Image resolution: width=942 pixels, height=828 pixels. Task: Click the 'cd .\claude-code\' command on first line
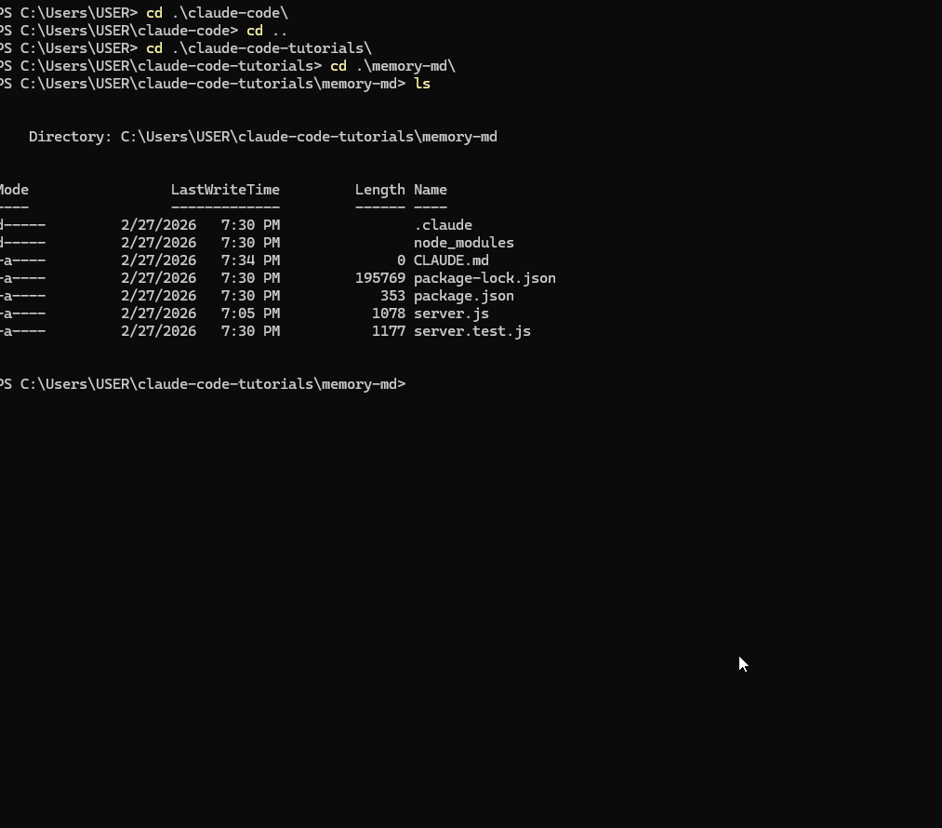[217, 13]
